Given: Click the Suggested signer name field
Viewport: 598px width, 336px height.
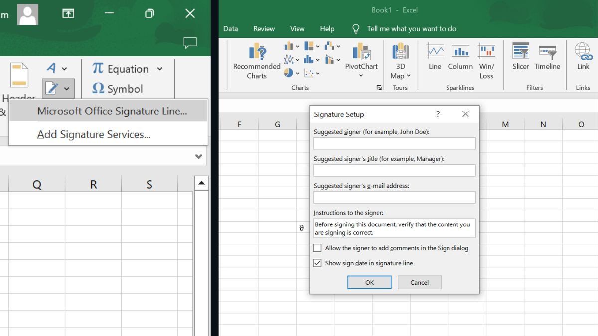Looking at the screenshot, I should pyautogui.click(x=394, y=144).
